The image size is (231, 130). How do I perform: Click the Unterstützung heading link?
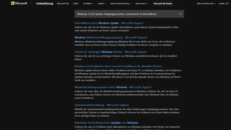pos(44,3)
